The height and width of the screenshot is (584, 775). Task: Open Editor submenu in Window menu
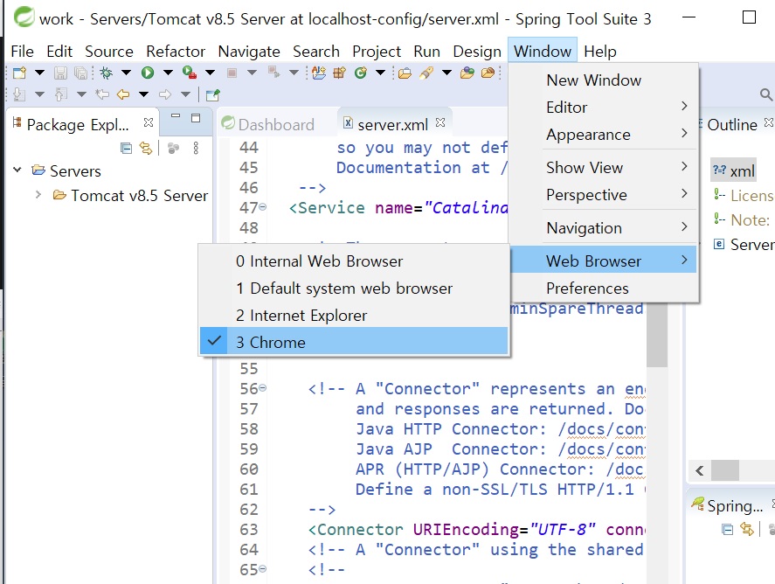pyautogui.click(x=604, y=108)
